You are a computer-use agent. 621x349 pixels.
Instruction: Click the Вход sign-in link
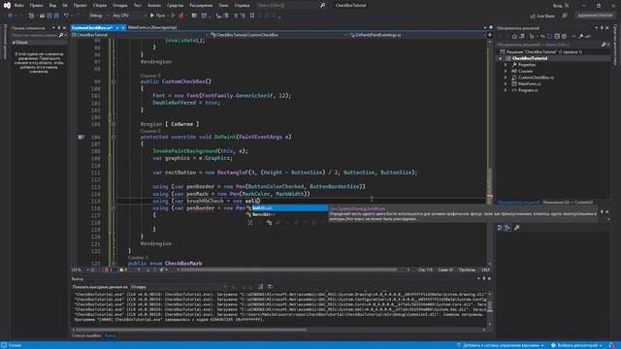coord(557,6)
